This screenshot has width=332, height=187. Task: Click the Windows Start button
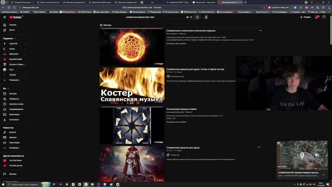[3, 184]
